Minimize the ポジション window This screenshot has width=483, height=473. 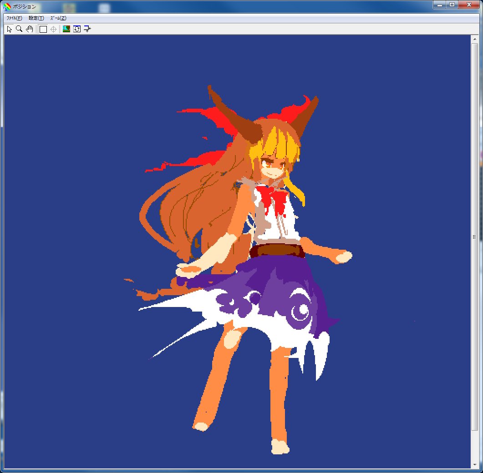coord(440,5)
